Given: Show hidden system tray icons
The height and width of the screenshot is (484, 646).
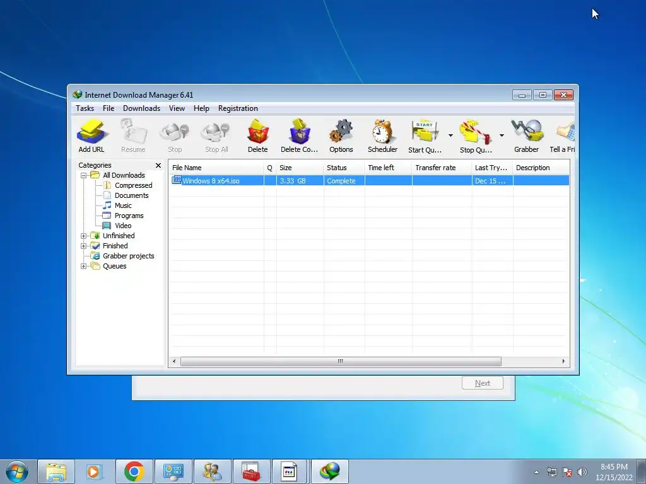Looking at the screenshot, I should (536, 472).
